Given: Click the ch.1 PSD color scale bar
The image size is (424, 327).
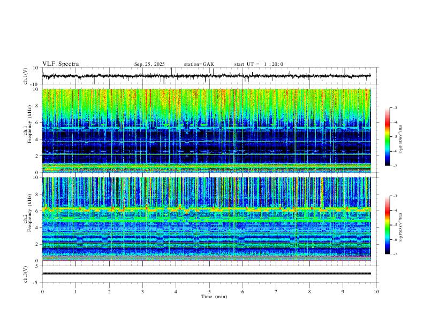Looking at the screenshot, I should click(x=387, y=137).
